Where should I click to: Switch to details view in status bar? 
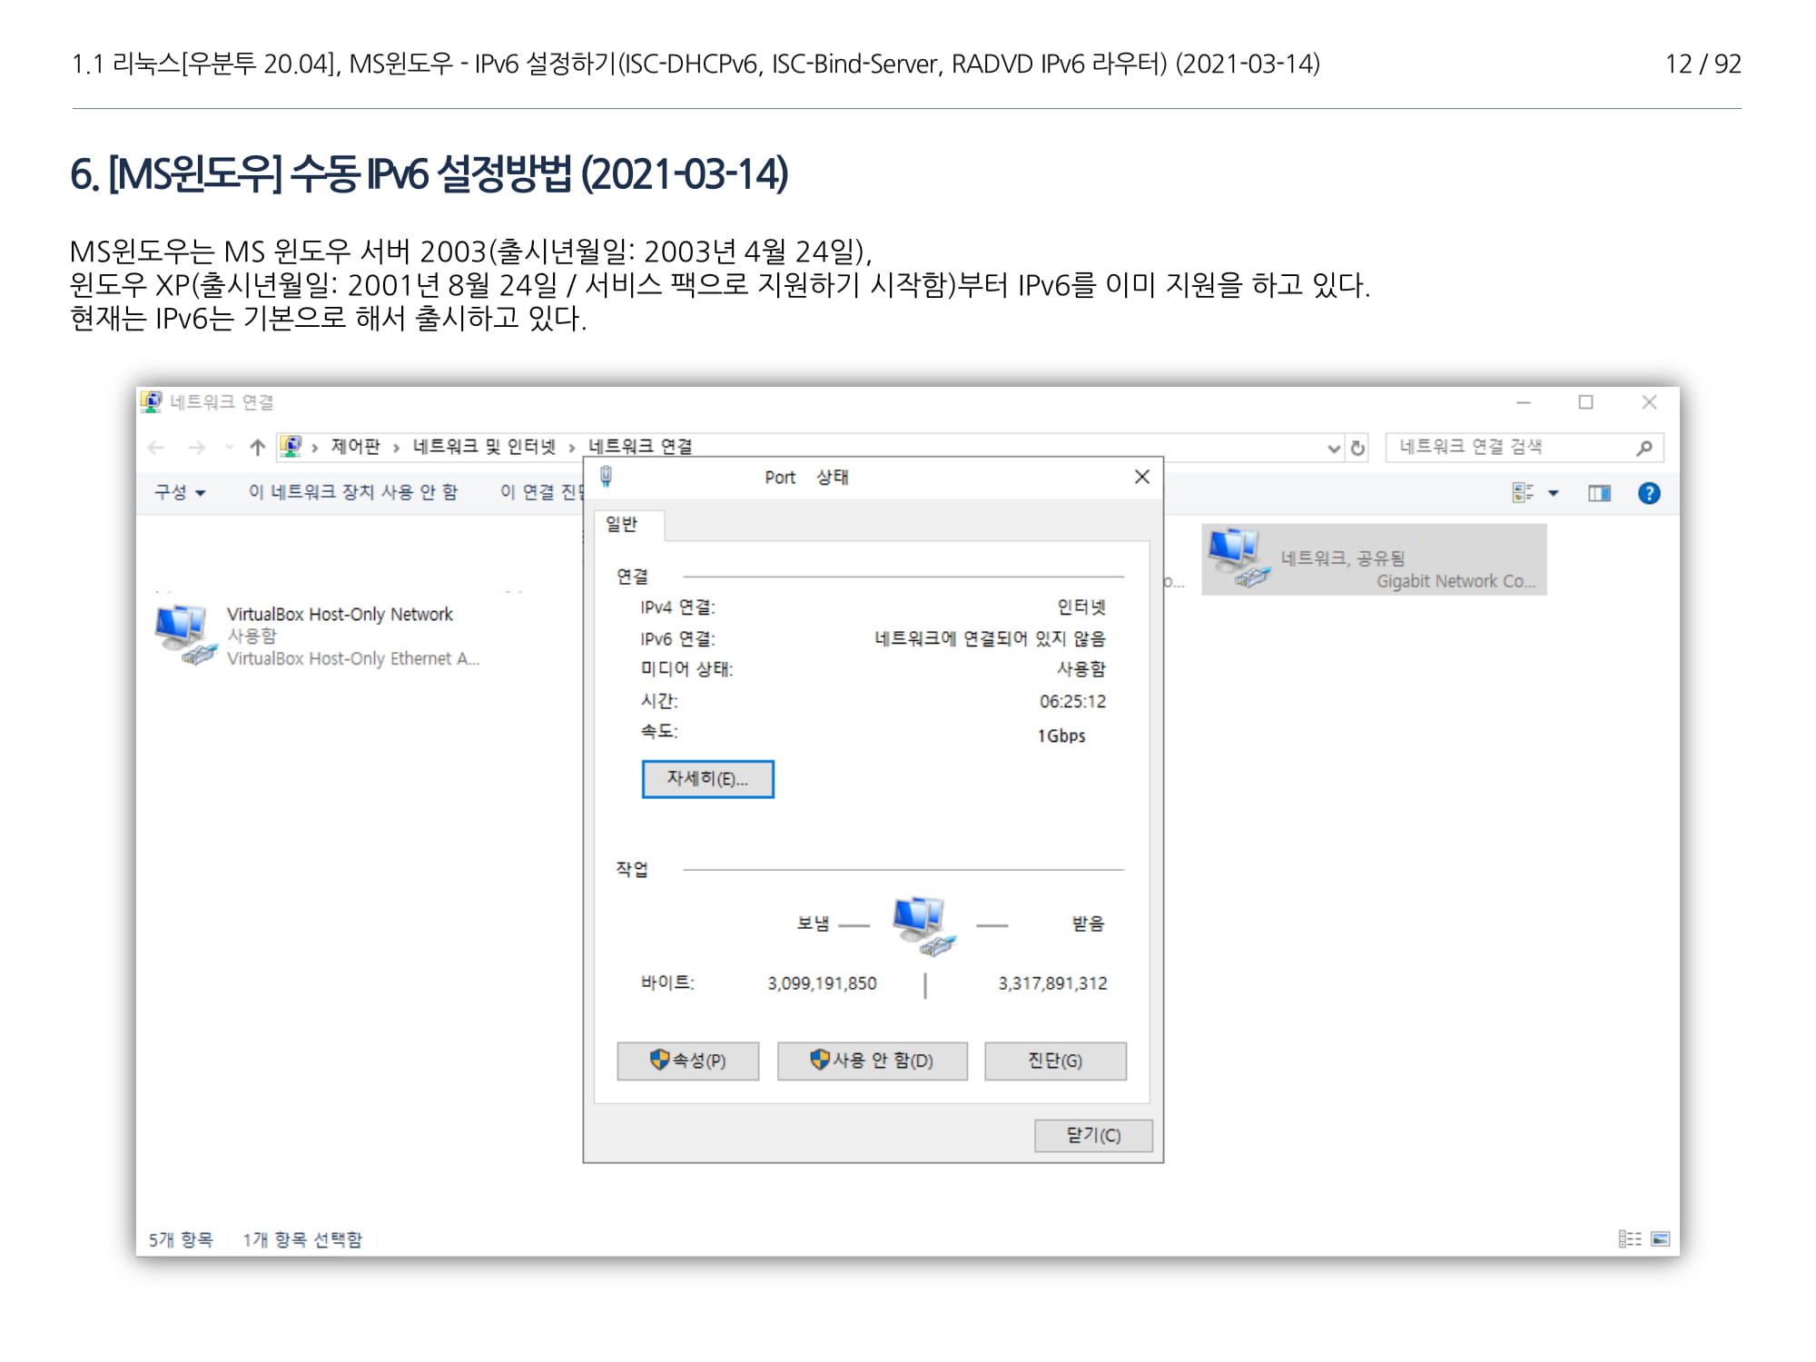1630,1239
